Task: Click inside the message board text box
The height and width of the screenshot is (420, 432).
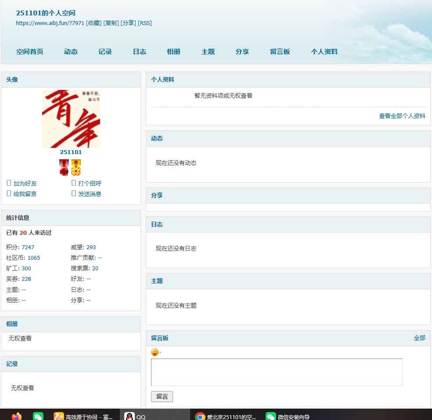Action: [277, 372]
